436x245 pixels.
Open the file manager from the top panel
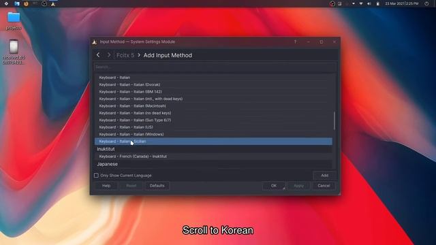click(17, 3)
